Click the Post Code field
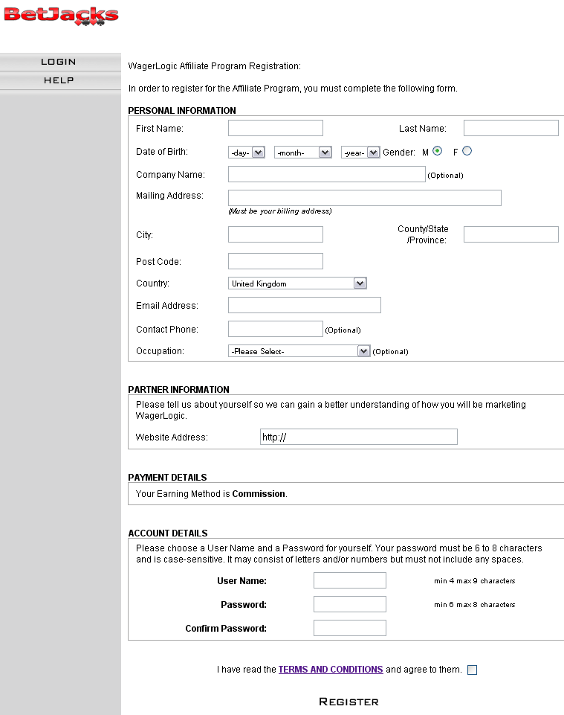Screen dimensions: 564x715 [276, 261]
